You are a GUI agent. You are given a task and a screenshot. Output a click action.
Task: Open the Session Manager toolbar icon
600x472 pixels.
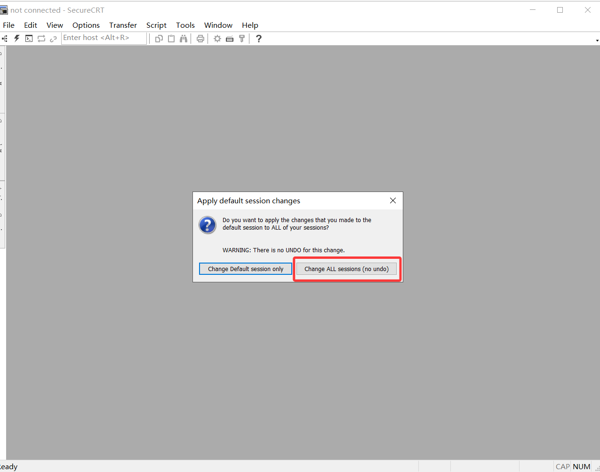point(5,39)
